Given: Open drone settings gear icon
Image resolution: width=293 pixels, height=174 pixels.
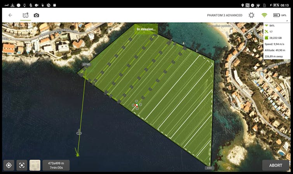Looking at the screenshot, I should 251,15.
